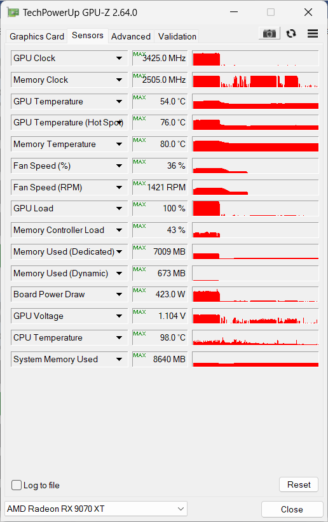This screenshot has height=522, width=328.
Task: Expand the GPU Clock sensor dropdown
Action: [x=119, y=59]
